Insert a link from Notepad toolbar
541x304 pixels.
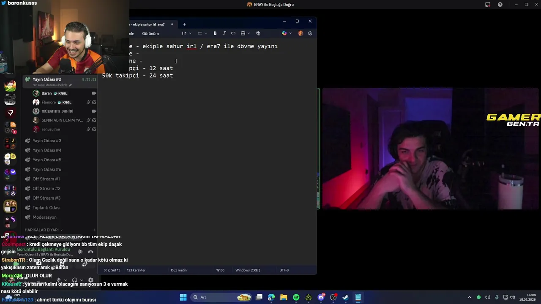pyautogui.click(x=233, y=33)
